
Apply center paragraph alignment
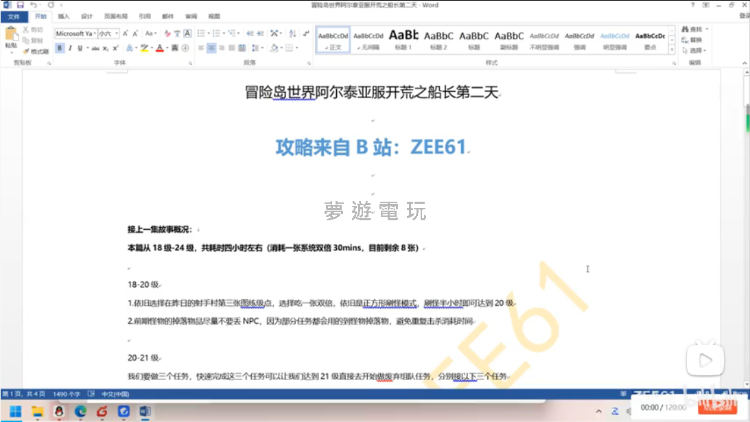[211, 48]
